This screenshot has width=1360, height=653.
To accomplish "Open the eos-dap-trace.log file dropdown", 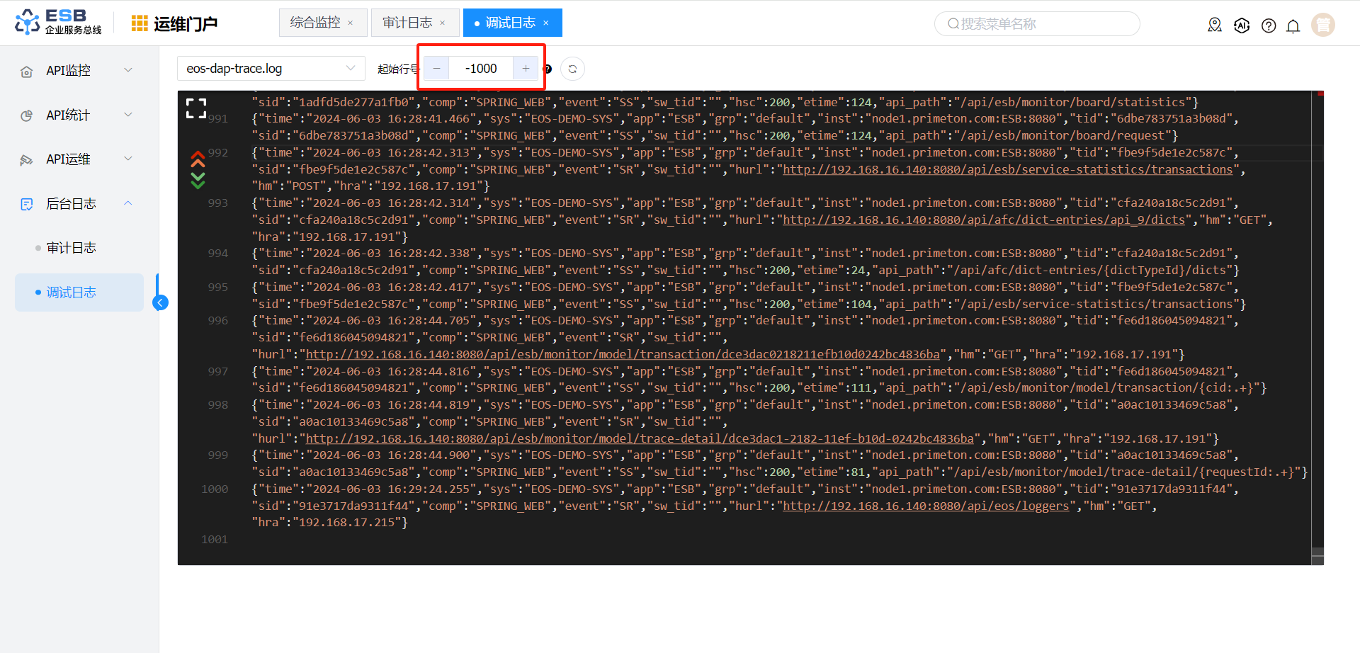I will coord(271,69).
